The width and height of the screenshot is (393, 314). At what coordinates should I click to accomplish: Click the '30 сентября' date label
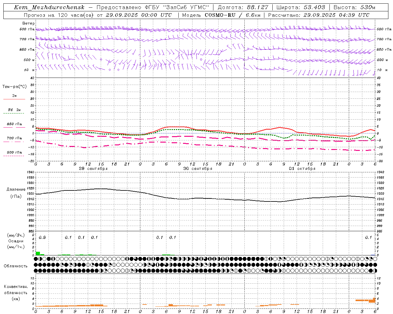tap(198, 169)
